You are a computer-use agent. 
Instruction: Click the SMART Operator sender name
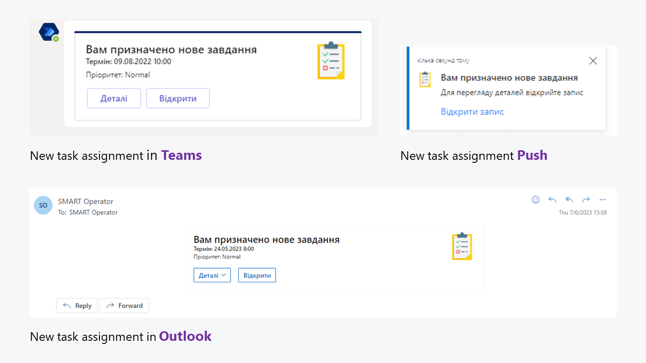tap(86, 202)
